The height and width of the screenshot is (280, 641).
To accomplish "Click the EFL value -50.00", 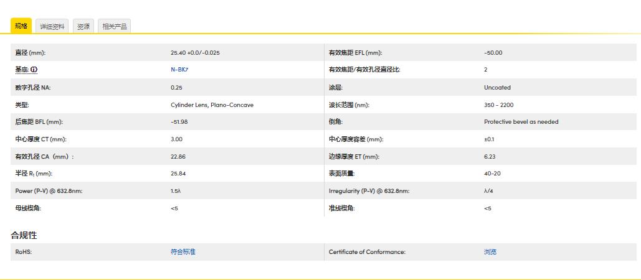I will tap(493, 53).
